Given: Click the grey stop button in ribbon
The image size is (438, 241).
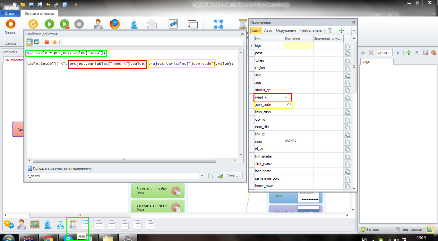Looking at the screenshot, I should click(x=79, y=24).
